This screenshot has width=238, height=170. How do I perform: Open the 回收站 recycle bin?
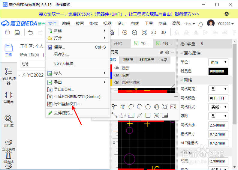9,157
